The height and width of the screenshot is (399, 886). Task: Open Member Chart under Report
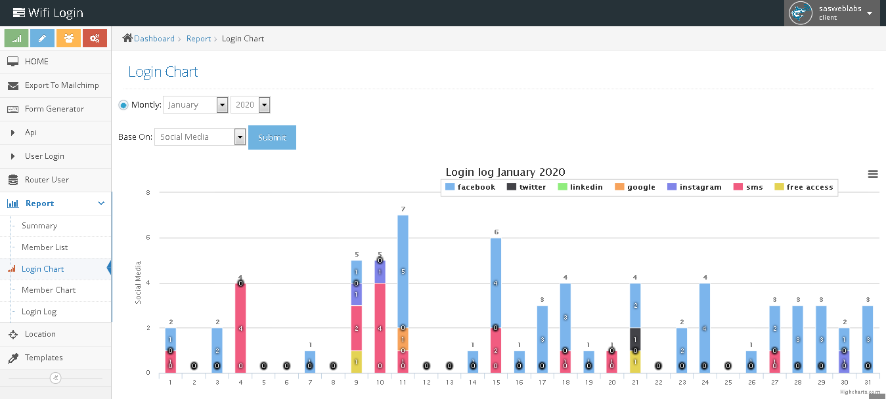[x=49, y=290]
